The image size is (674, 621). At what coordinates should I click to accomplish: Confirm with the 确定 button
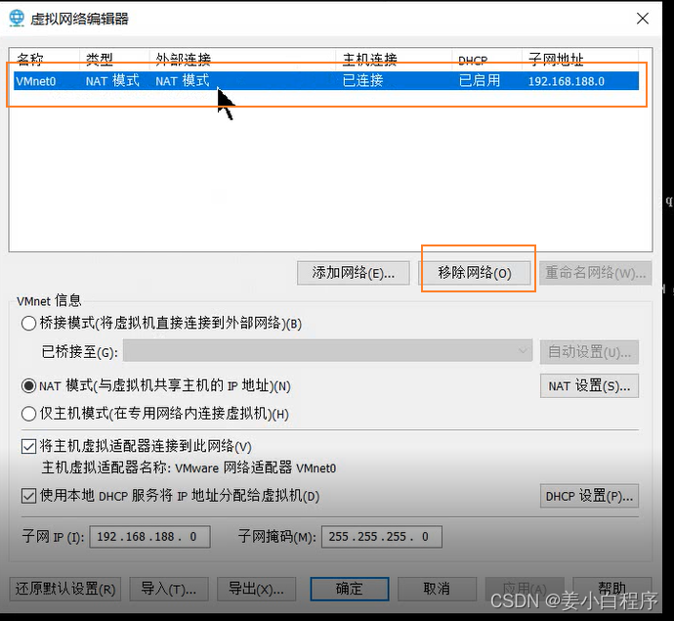(350, 589)
